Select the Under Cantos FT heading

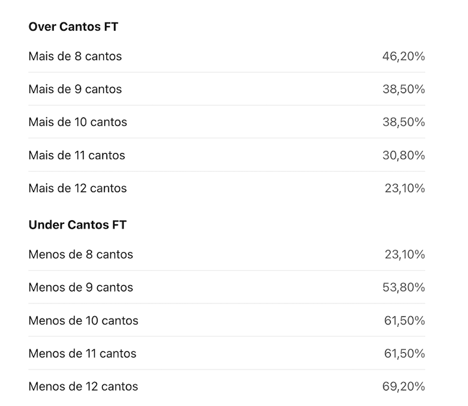[x=77, y=224]
